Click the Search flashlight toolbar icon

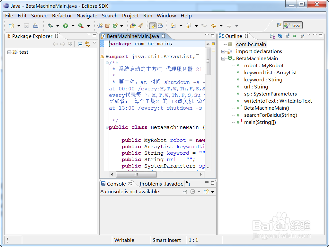[x=140, y=26]
